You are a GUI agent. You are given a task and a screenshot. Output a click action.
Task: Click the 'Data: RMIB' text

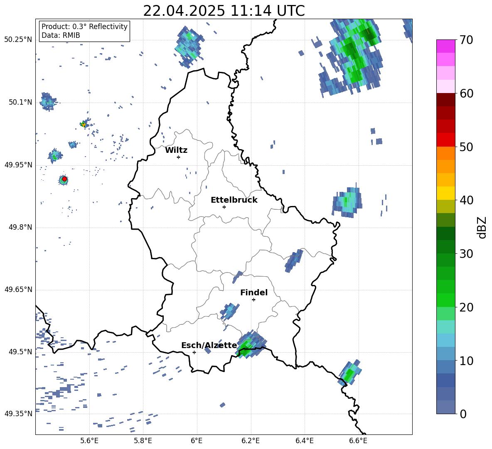pyautogui.click(x=61, y=35)
